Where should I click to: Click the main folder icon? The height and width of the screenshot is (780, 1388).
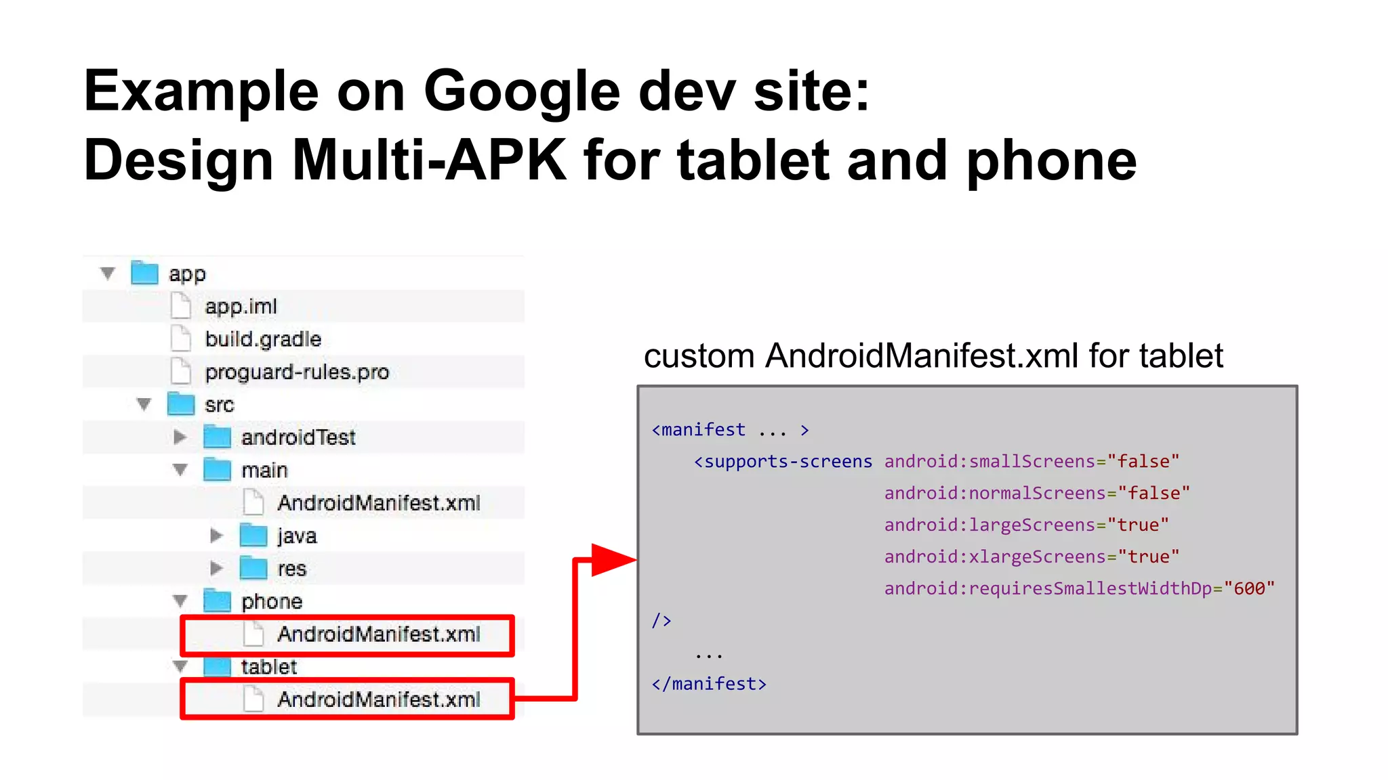click(218, 469)
